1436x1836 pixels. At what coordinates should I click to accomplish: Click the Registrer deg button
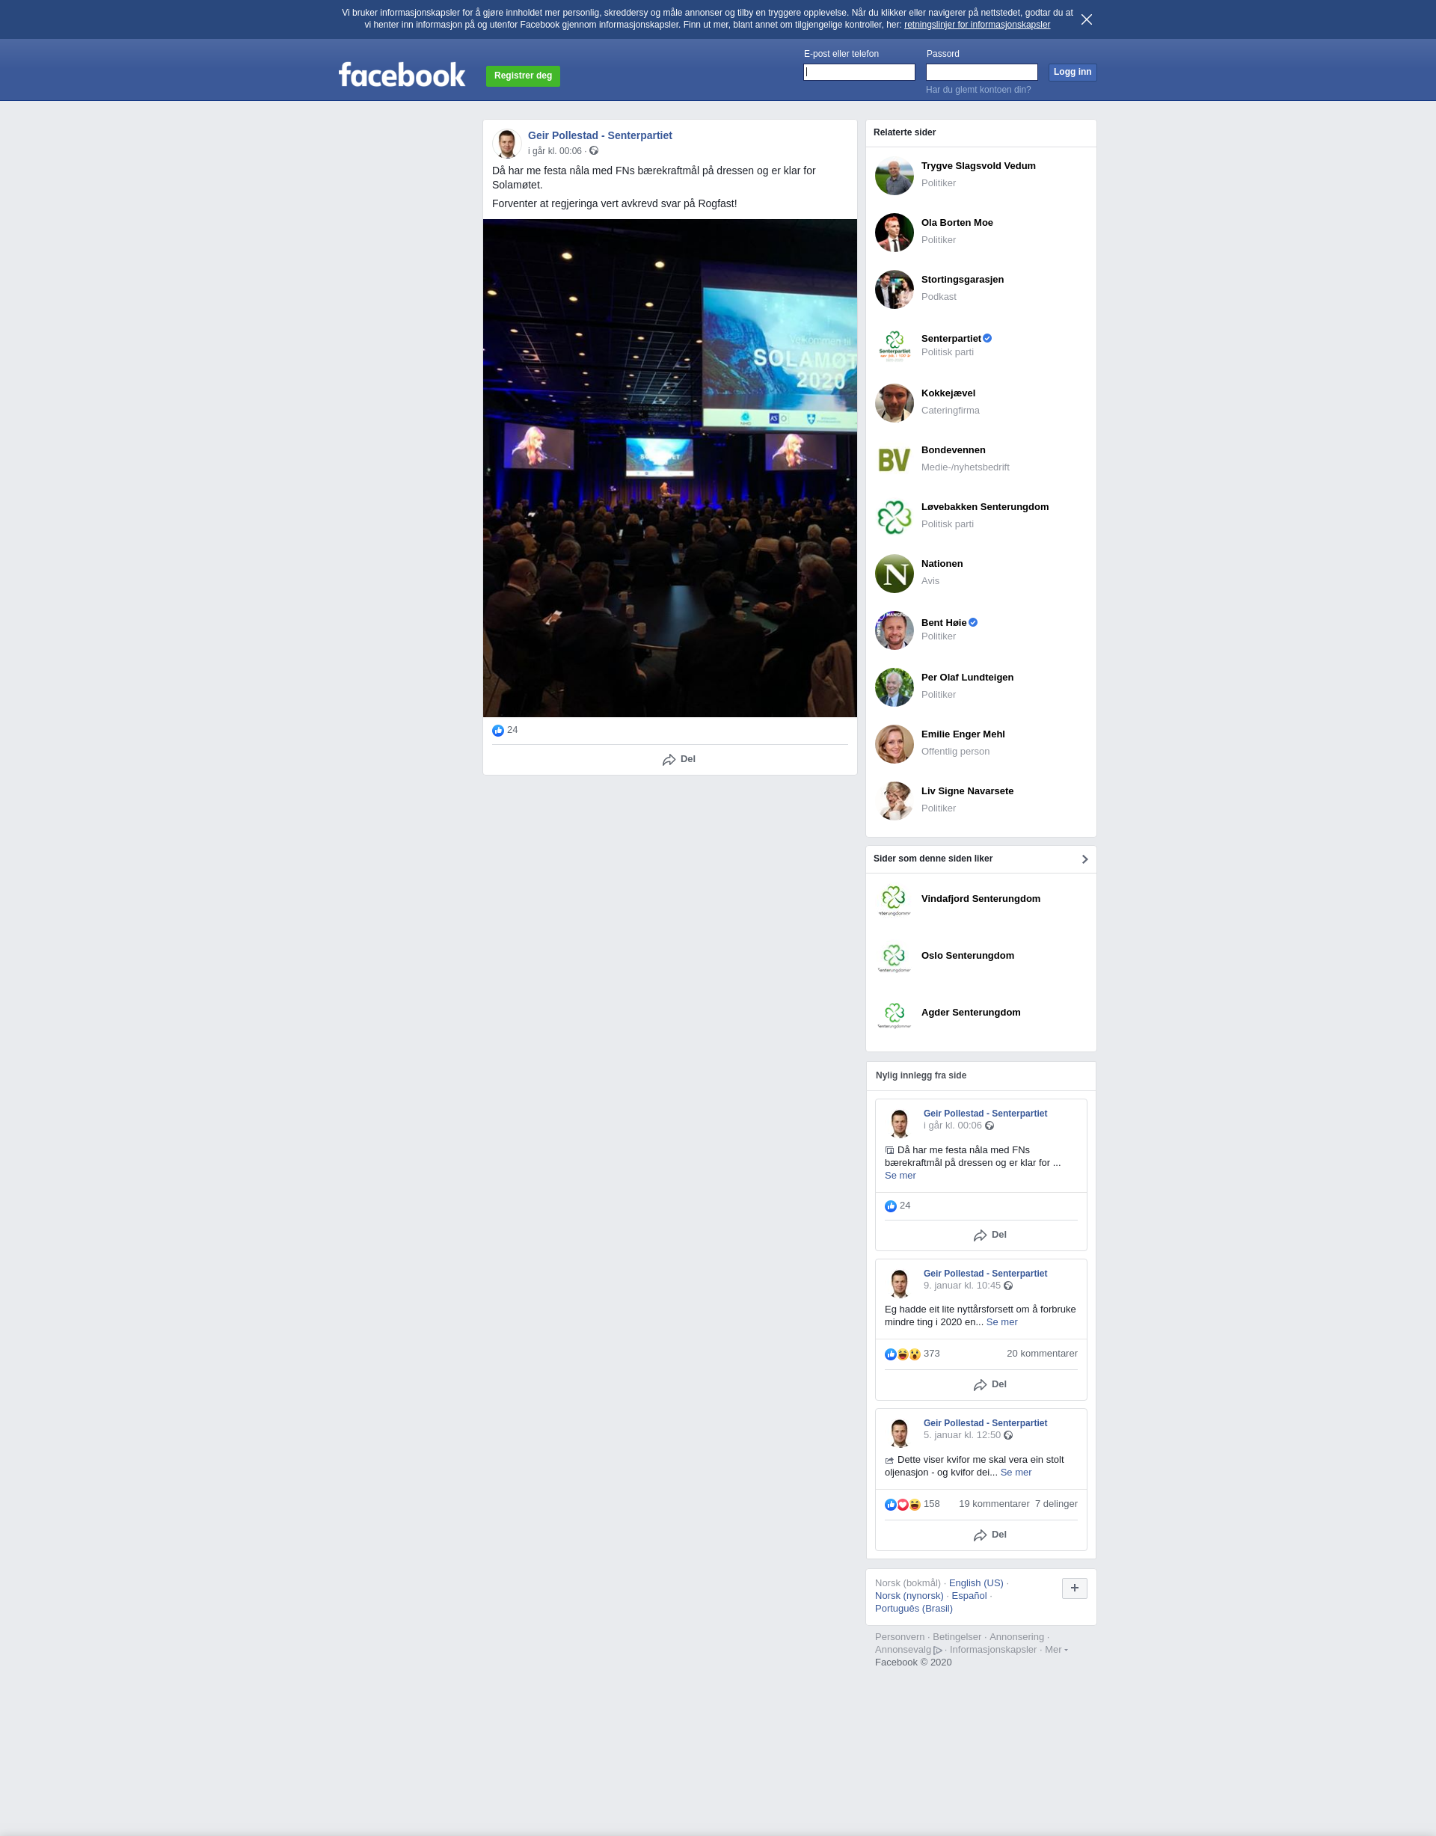[523, 76]
